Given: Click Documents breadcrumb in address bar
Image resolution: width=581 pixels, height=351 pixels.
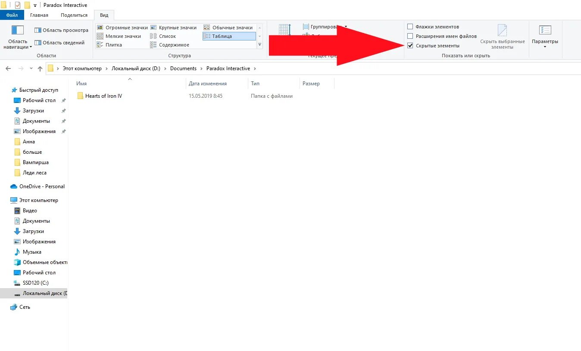Looking at the screenshot, I should coord(183,68).
